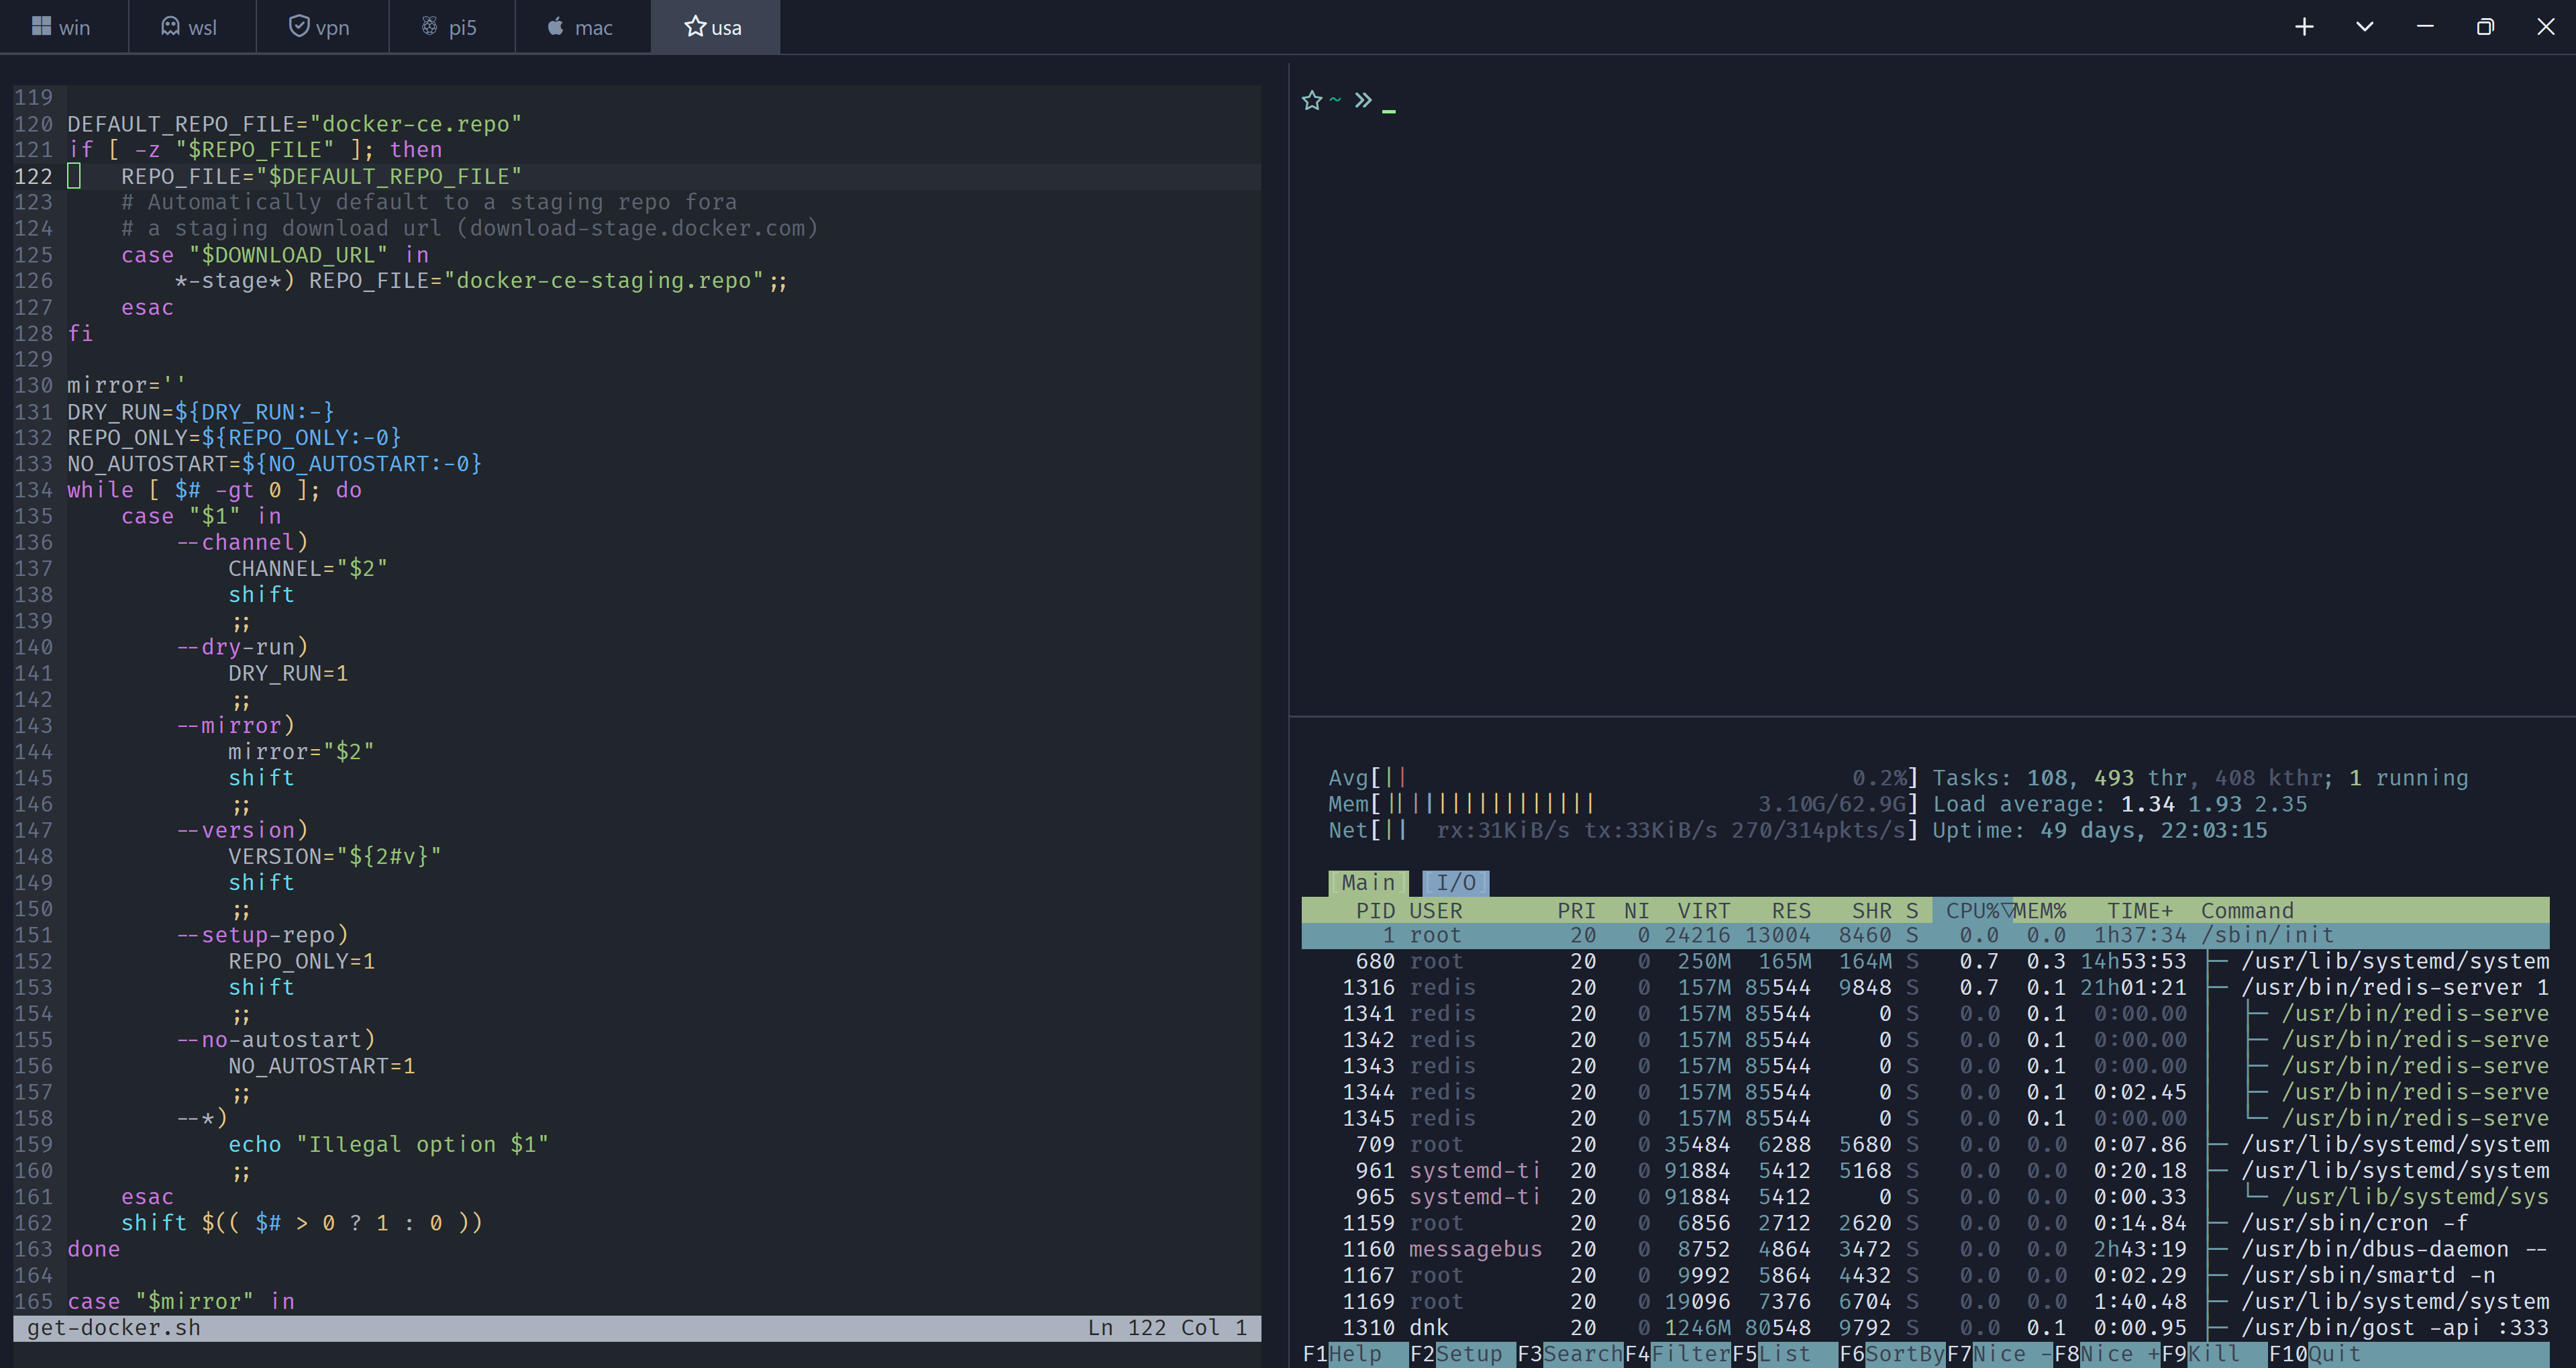Click the raspberry icon on pi5 tab

[429, 26]
